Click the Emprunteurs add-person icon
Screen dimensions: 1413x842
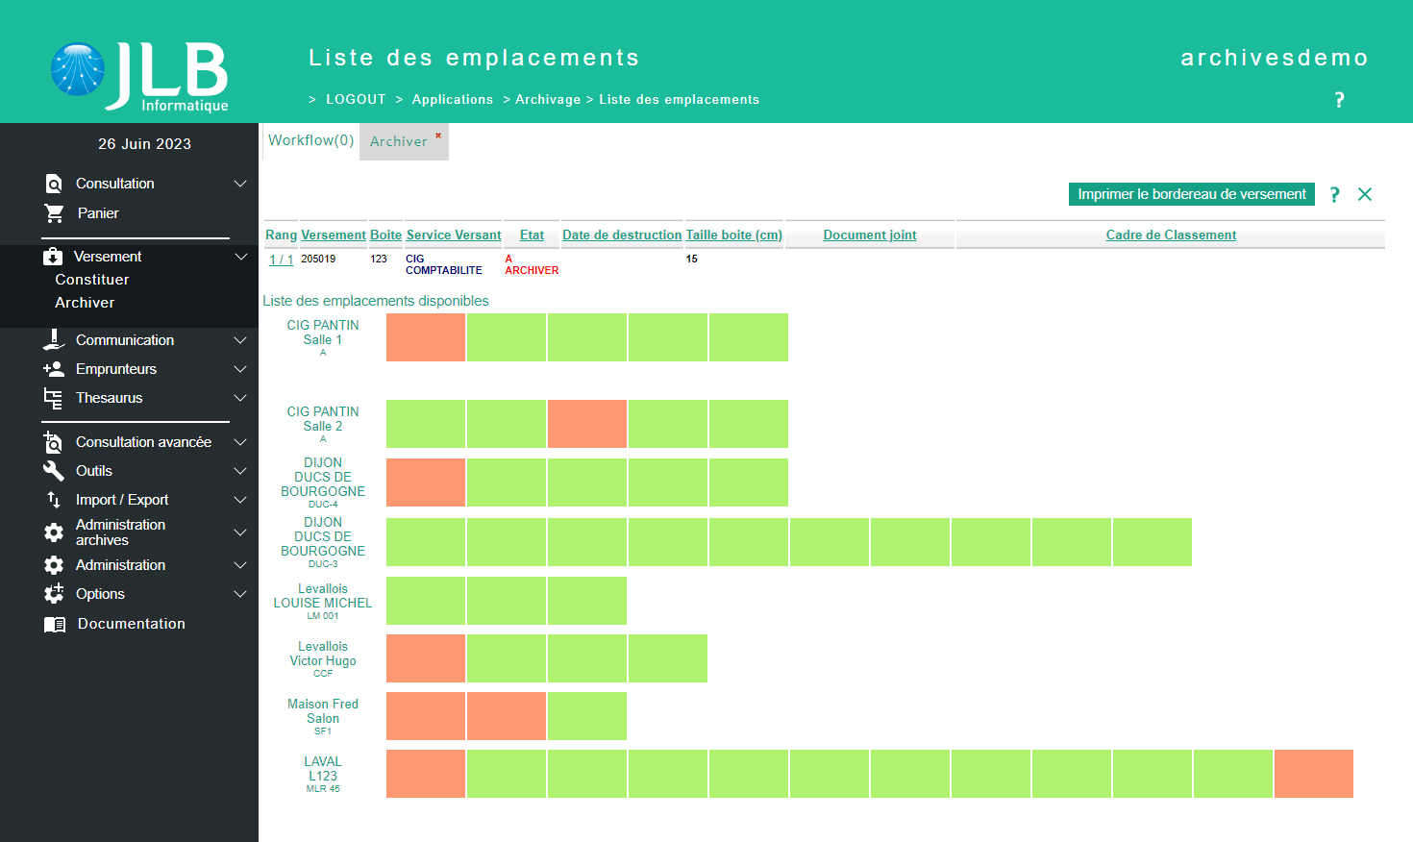[x=54, y=369]
